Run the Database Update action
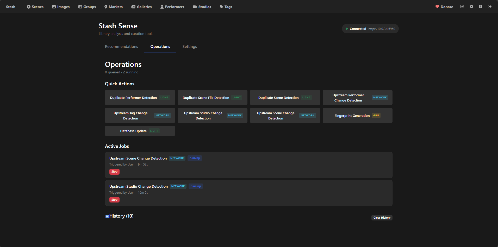The width and height of the screenshot is (498, 247). [140, 131]
